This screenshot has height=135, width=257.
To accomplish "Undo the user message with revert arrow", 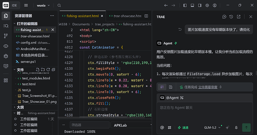I will (180, 29).
